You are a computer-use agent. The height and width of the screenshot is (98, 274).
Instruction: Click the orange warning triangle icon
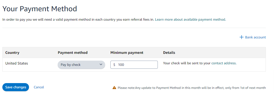click(x=114, y=88)
